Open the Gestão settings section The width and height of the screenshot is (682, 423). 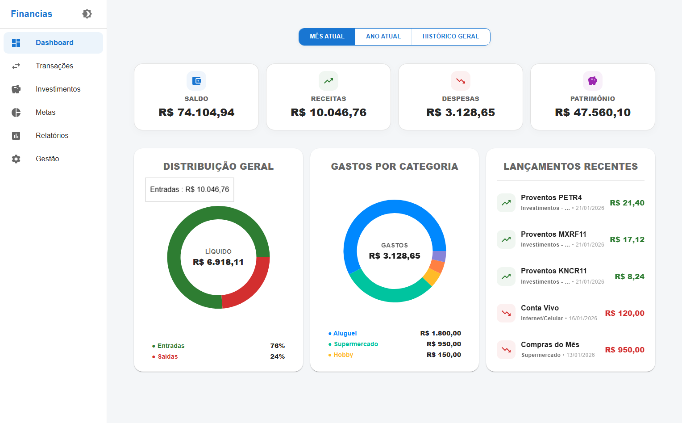tap(16, 159)
